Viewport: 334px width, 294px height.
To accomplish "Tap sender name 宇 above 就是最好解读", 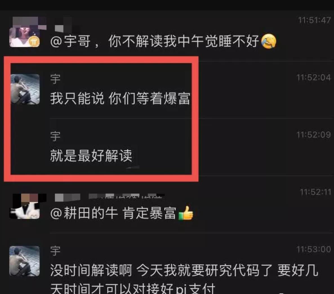I will 55,136.
